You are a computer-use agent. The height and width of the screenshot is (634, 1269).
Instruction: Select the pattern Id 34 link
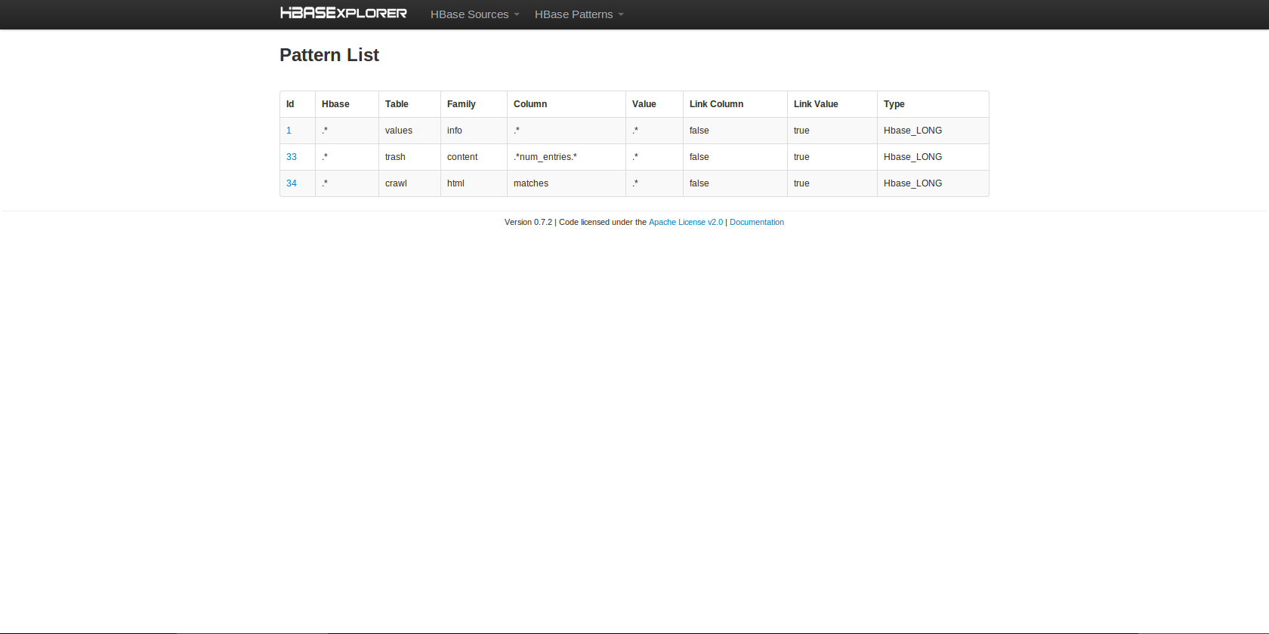point(292,183)
